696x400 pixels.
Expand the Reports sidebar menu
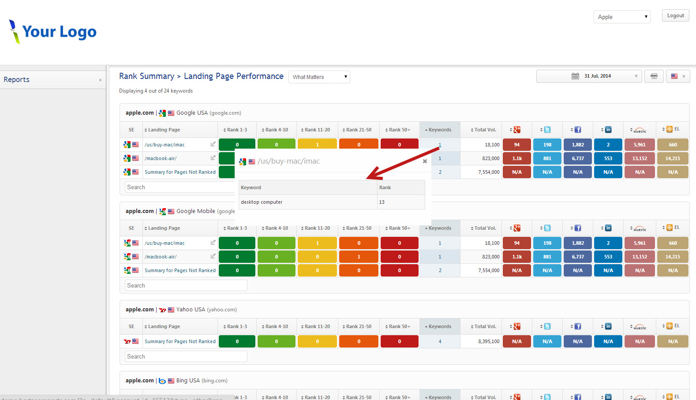pyautogui.click(x=53, y=80)
